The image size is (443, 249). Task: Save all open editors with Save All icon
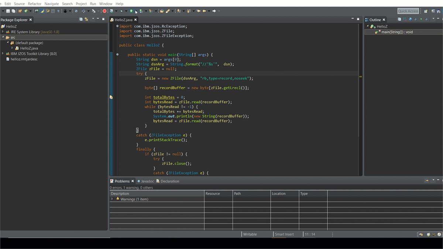point(14,11)
